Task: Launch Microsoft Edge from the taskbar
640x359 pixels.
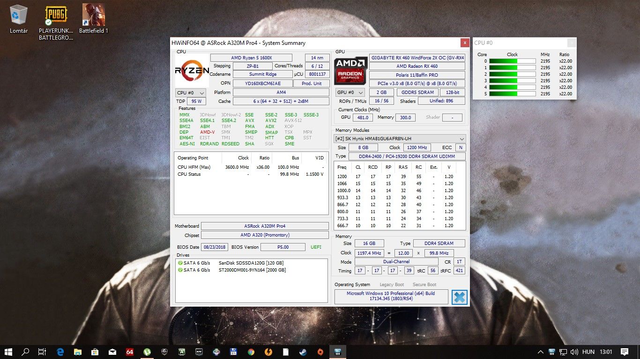Action: click(x=60, y=352)
